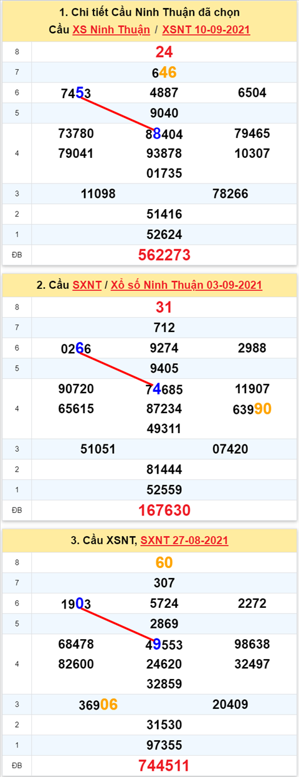The height and width of the screenshot is (777, 299).
Task: Click number 01735
Action: (x=164, y=172)
